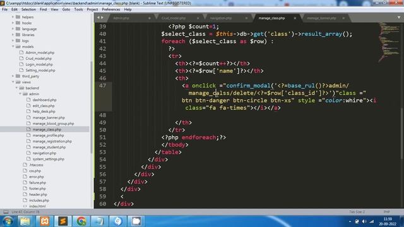Open the Project menu
This screenshot has width=404, height=227.
click(x=92, y=9)
